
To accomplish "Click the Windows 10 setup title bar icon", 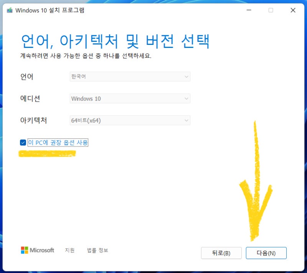I will point(10,10).
